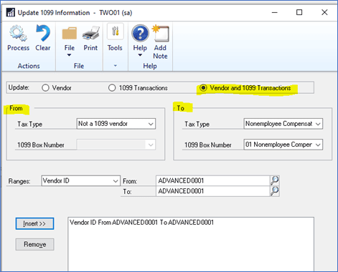Click the Clear undo arrow icon
Screen dimensions: 338x272
tap(43, 33)
